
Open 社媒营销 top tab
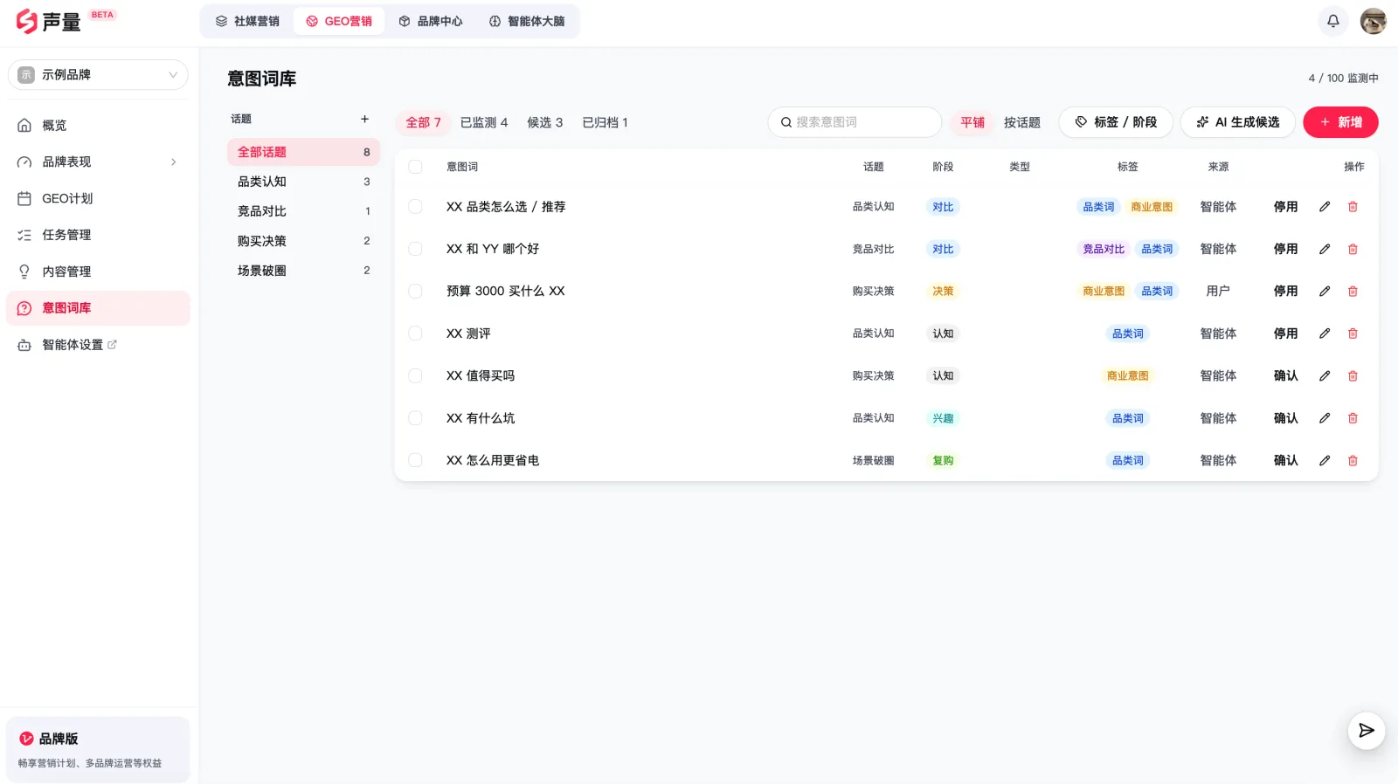coord(247,21)
